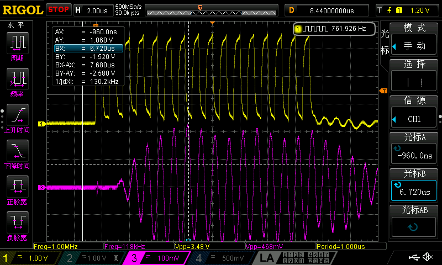
Task: Click the RIGOL logo
Action: click(x=23, y=10)
